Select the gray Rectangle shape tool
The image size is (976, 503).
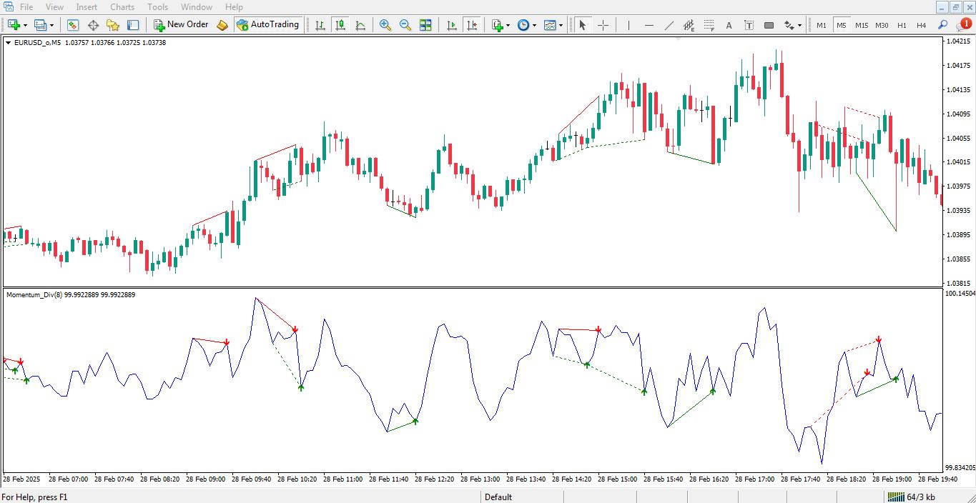click(x=769, y=25)
